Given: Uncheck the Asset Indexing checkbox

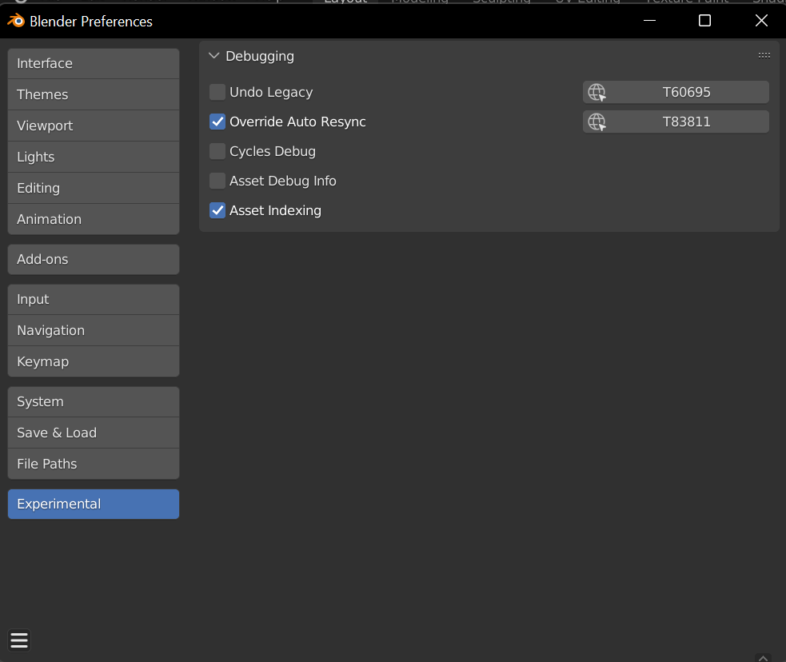Looking at the screenshot, I should tap(217, 210).
